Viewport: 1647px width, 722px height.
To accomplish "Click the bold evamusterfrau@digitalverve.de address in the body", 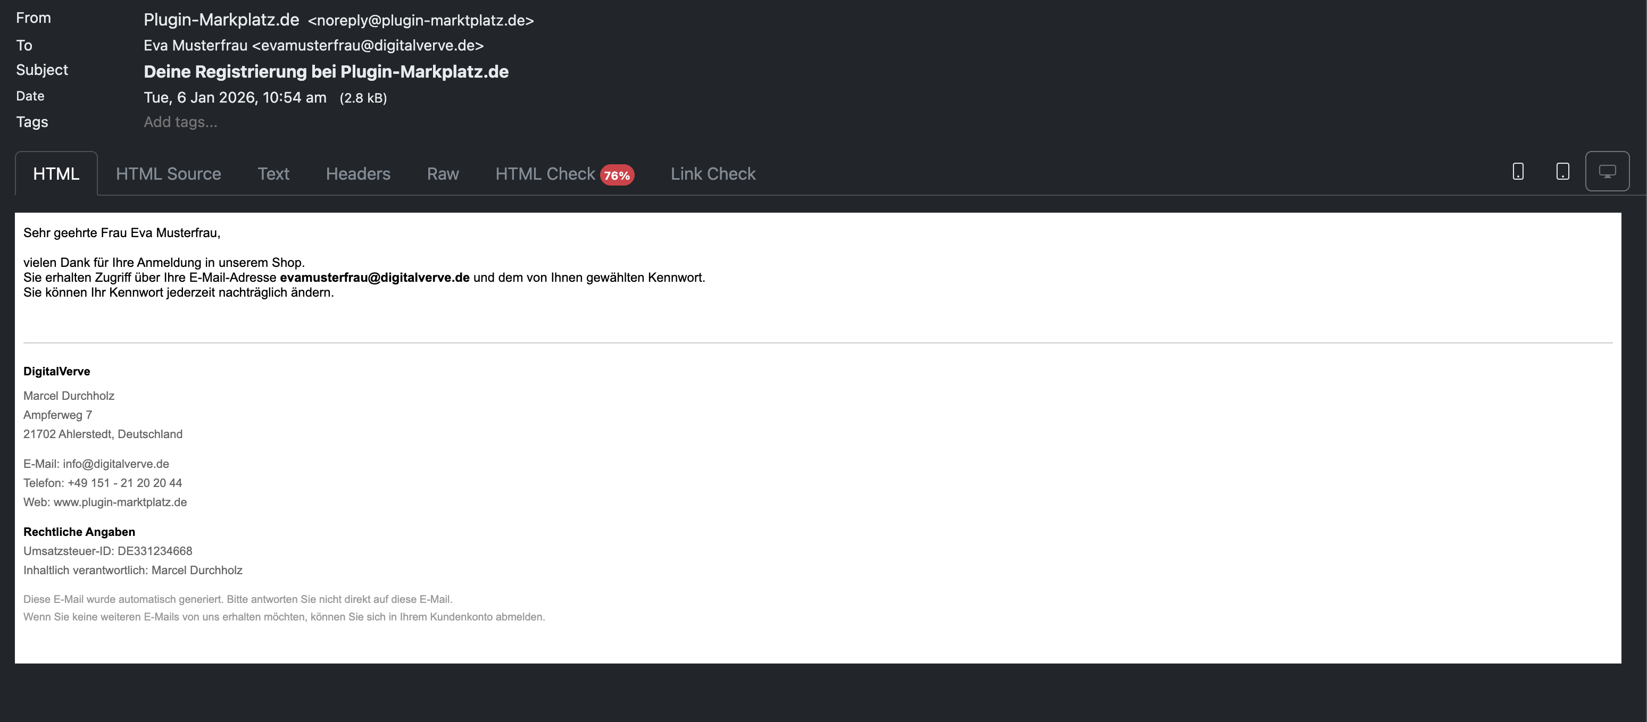I will coord(375,278).
